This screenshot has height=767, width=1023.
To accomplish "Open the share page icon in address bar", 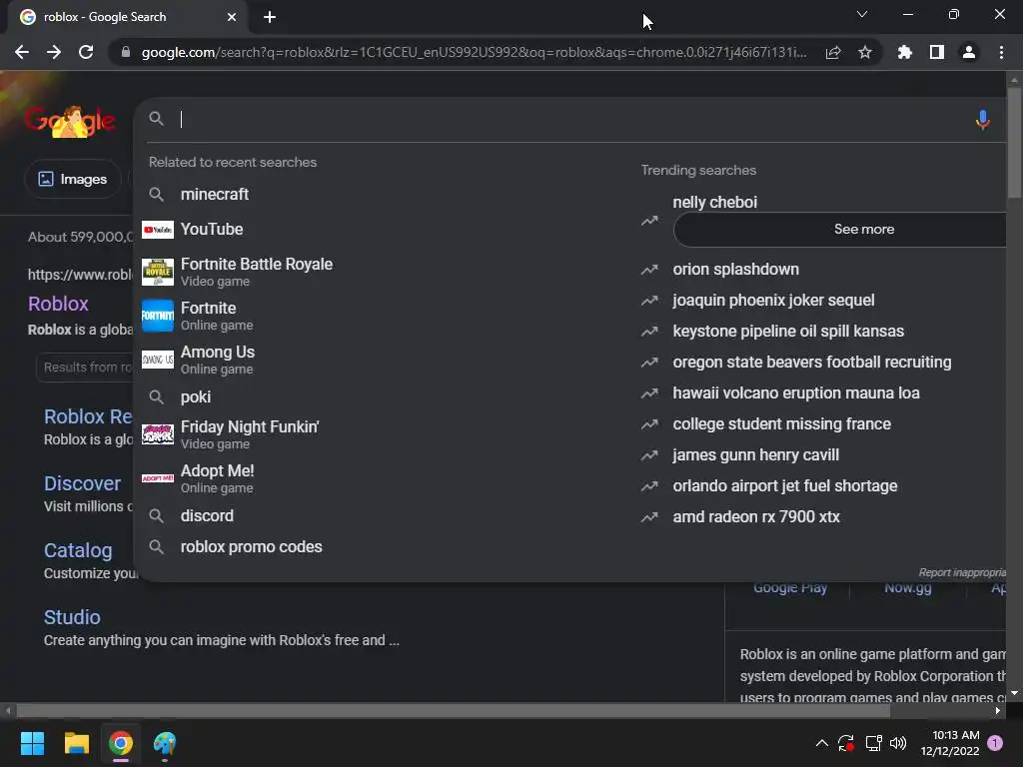I will [833, 52].
